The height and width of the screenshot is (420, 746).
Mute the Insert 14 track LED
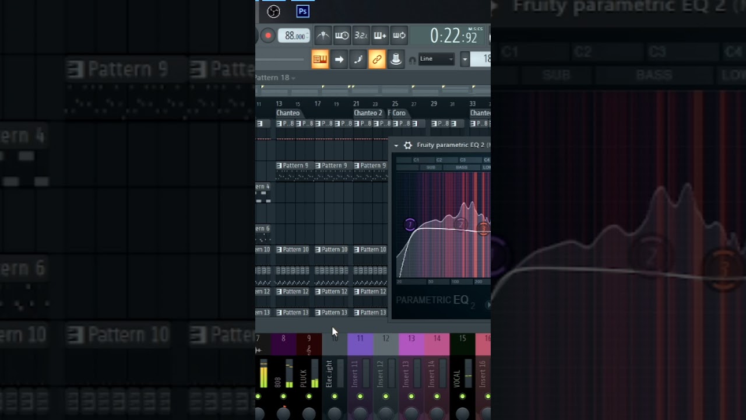point(437,397)
